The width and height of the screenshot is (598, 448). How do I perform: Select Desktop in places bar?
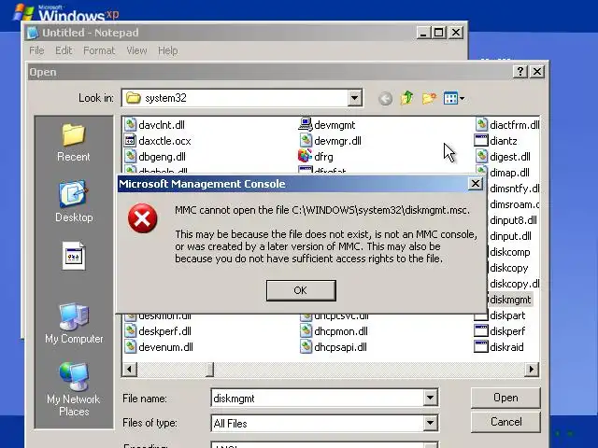pyautogui.click(x=74, y=202)
